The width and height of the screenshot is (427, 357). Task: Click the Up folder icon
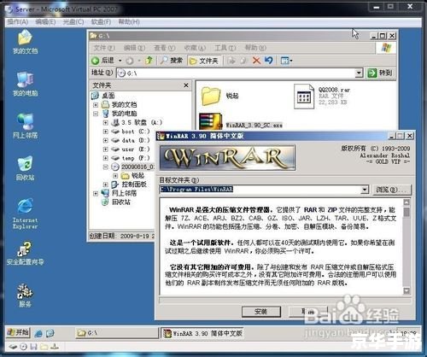click(x=149, y=61)
